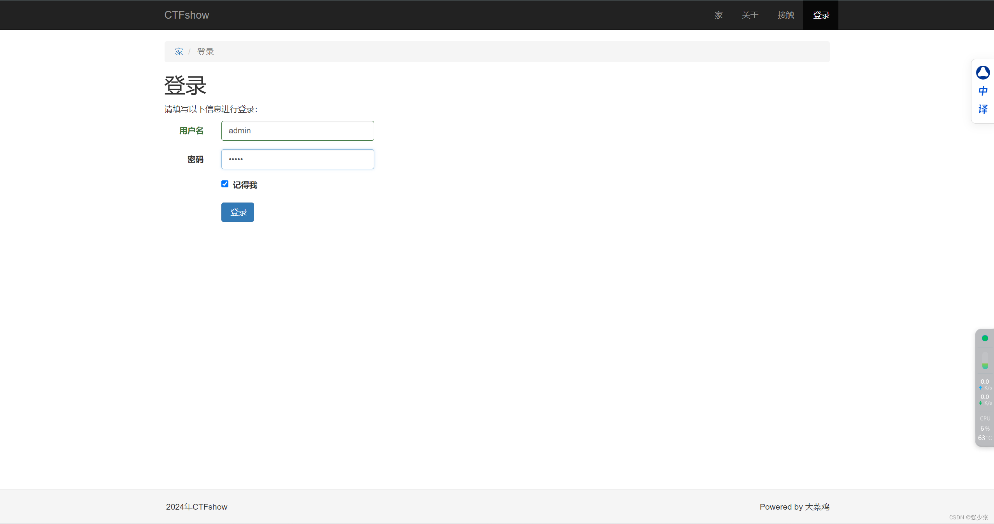Click the green status dot in monitor widget
Viewport: 994px width, 524px height.
(x=985, y=338)
